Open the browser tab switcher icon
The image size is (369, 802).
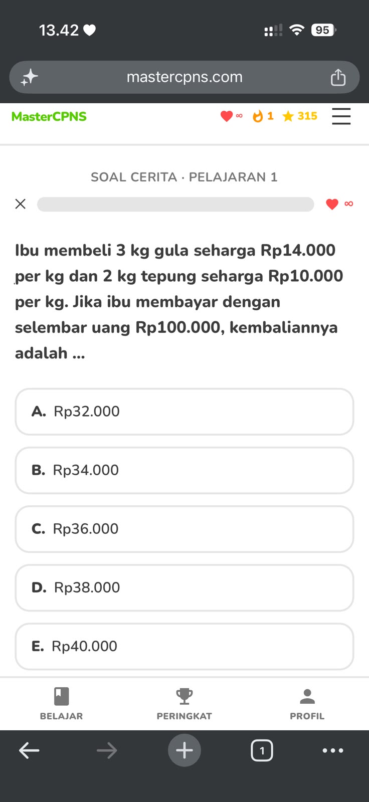click(262, 750)
